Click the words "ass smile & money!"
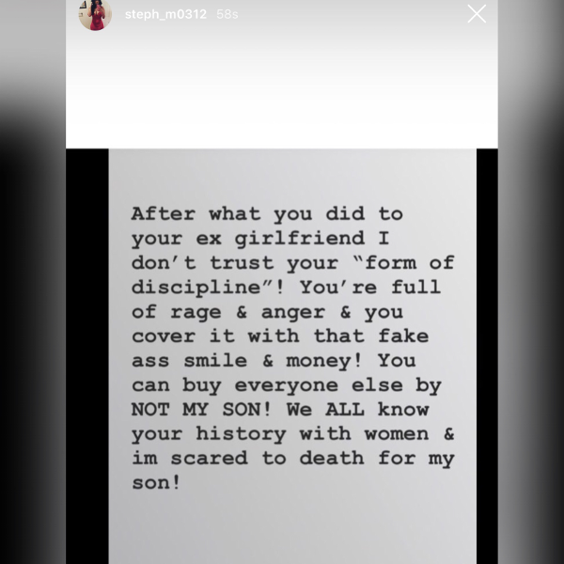This screenshot has height=564, width=564. click(247, 361)
